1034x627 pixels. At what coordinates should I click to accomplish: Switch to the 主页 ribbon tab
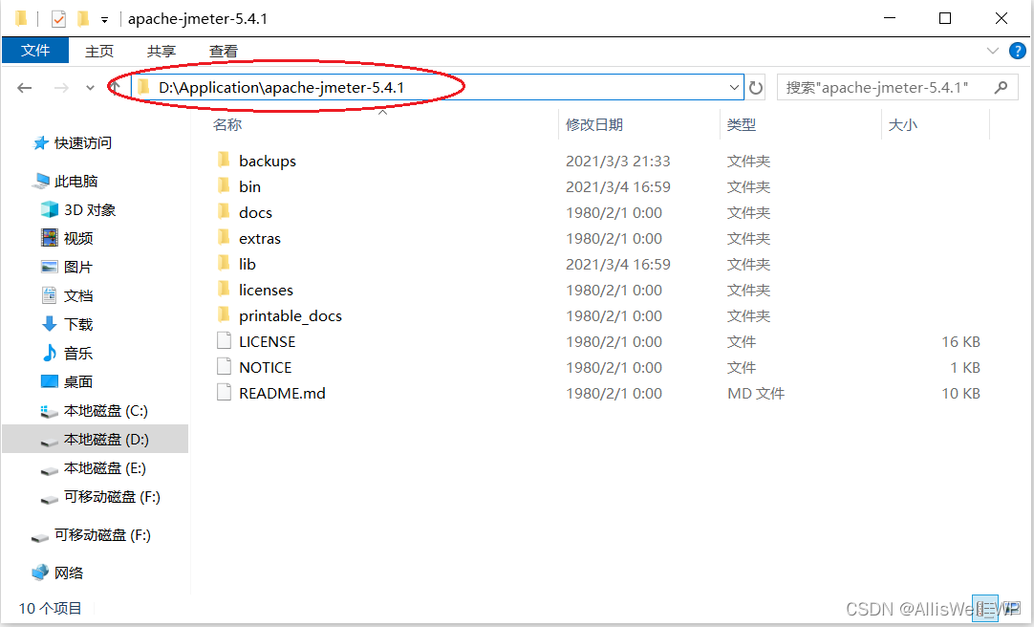(x=99, y=51)
